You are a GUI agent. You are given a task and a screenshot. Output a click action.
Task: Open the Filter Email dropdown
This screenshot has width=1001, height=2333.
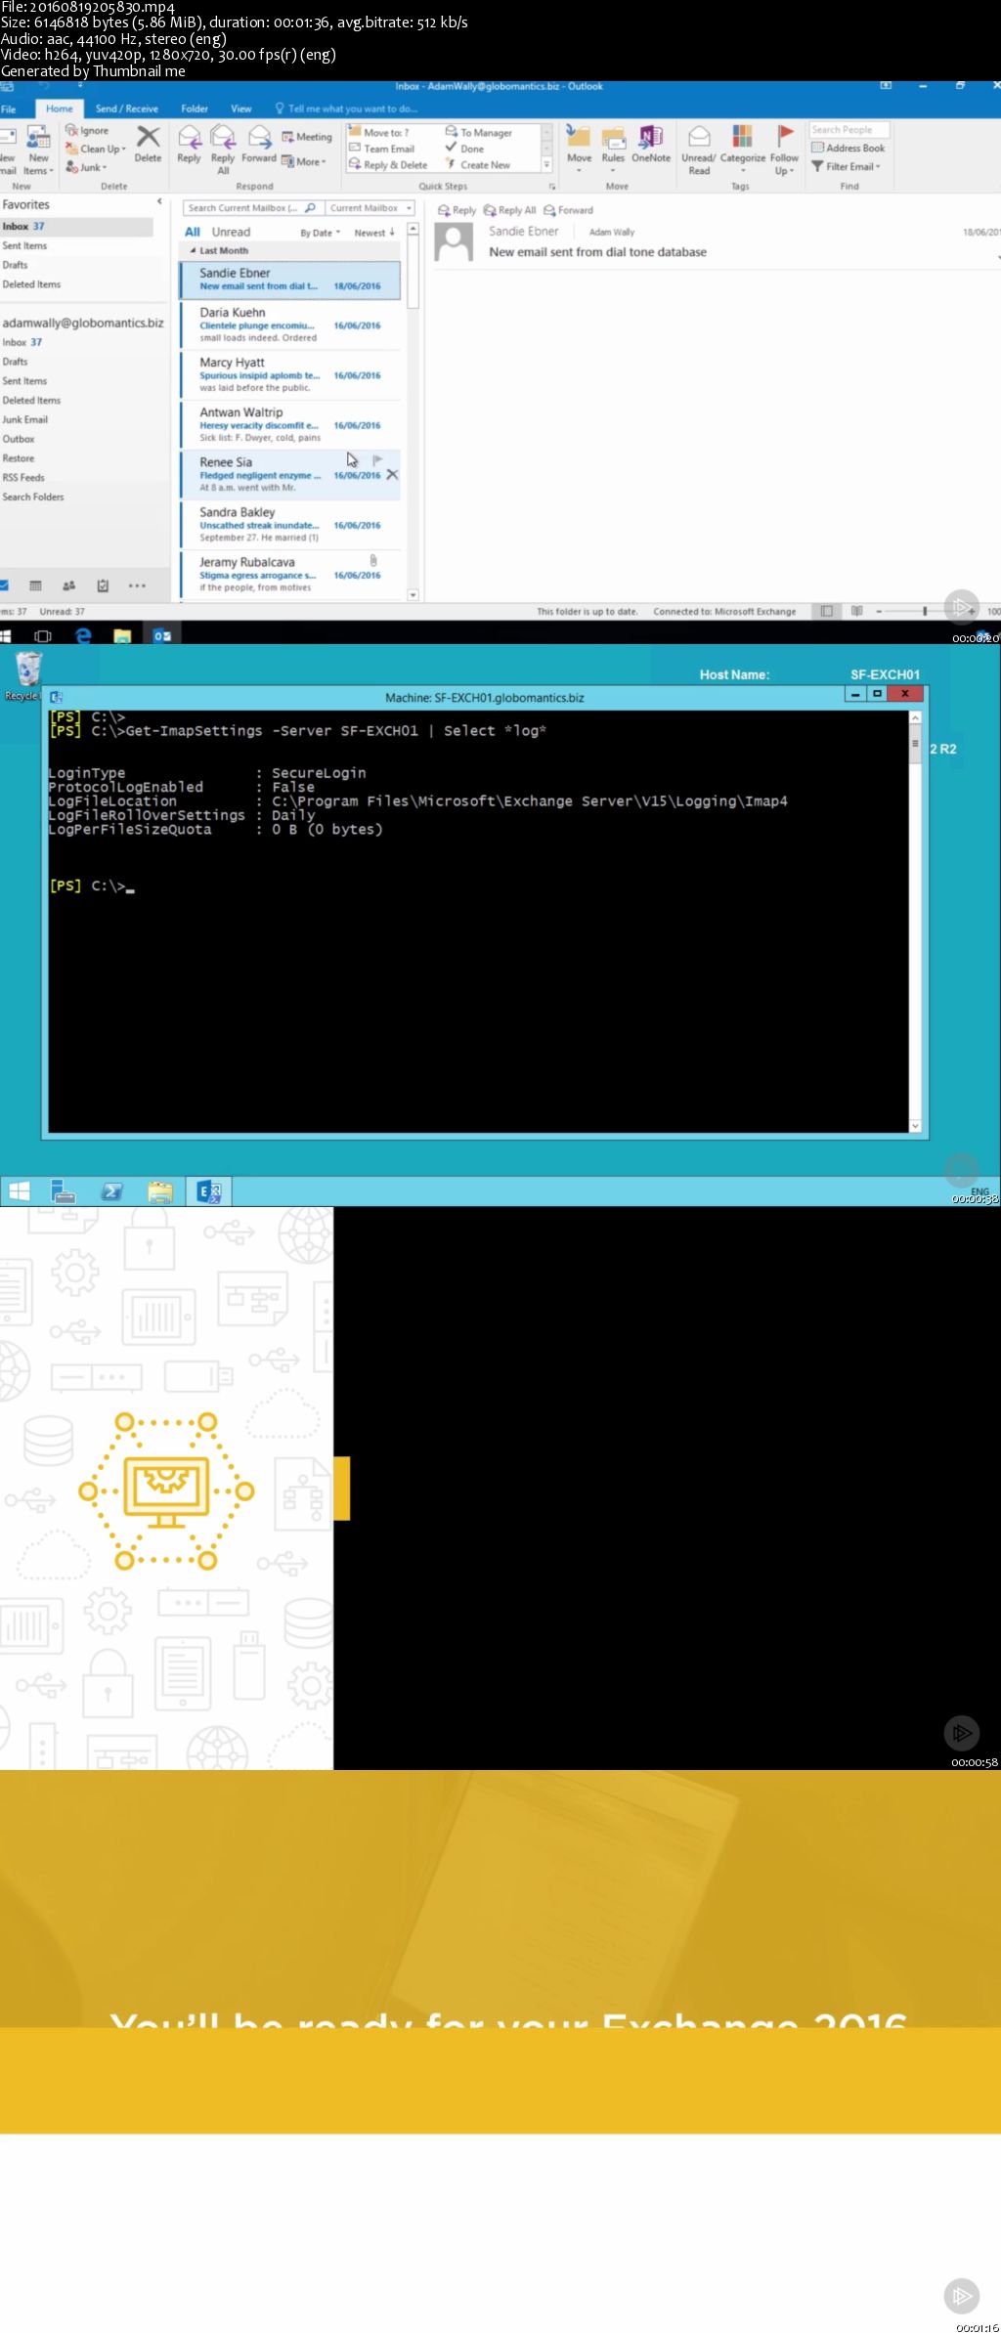(847, 166)
